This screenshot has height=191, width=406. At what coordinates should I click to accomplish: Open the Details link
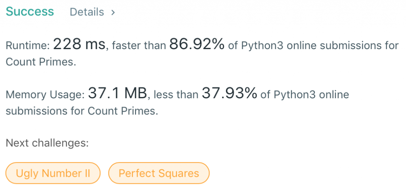pos(87,12)
